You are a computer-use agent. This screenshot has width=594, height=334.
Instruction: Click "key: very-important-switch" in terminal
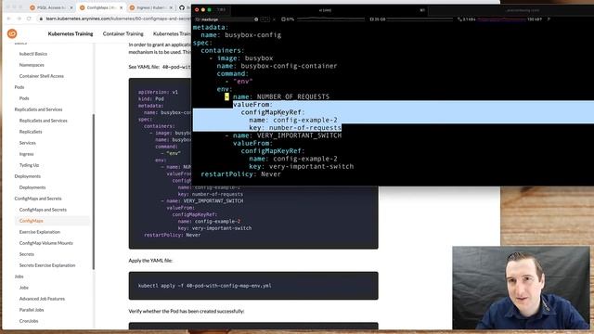point(301,167)
